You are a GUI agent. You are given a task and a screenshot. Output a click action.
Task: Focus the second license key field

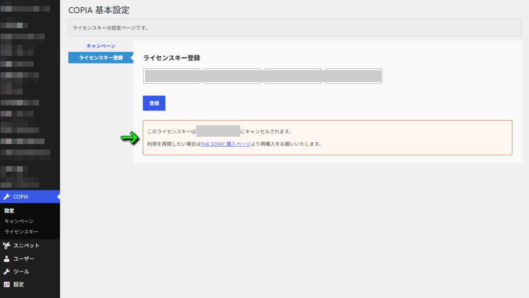(232, 76)
